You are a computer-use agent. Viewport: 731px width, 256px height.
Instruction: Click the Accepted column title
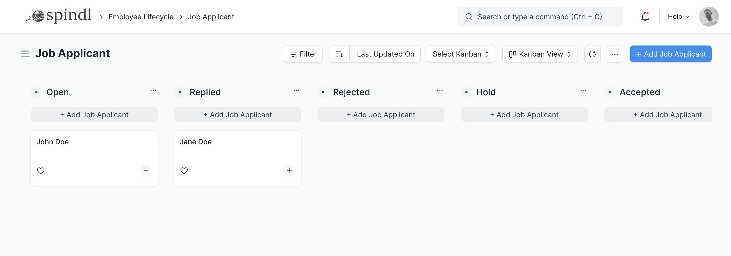tap(639, 92)
